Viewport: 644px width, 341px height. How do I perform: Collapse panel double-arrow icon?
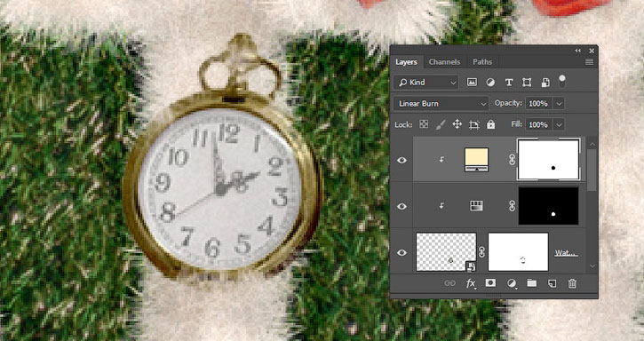pos(578,51)
